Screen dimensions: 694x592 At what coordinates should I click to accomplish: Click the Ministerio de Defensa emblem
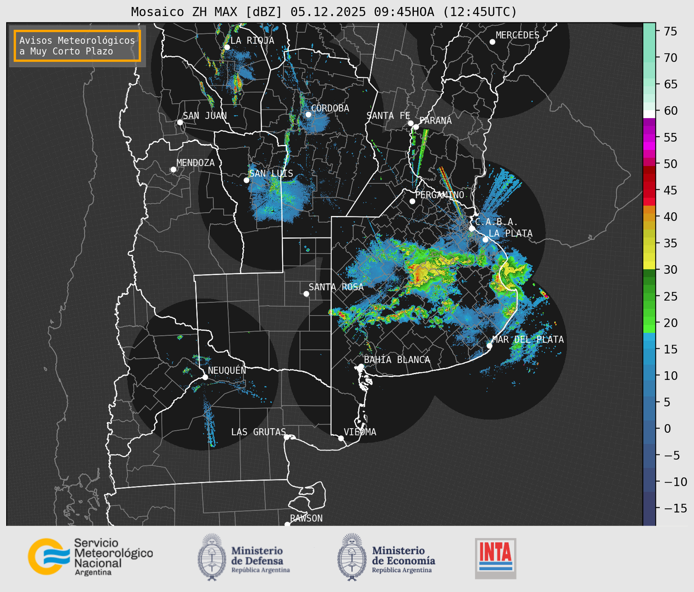click(x=211, y=557)
